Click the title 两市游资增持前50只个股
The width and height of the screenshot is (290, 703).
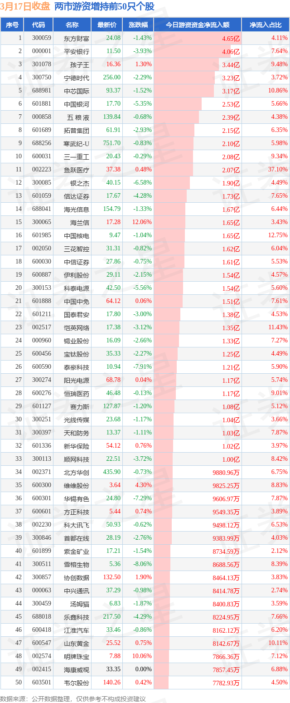[104, 6]
